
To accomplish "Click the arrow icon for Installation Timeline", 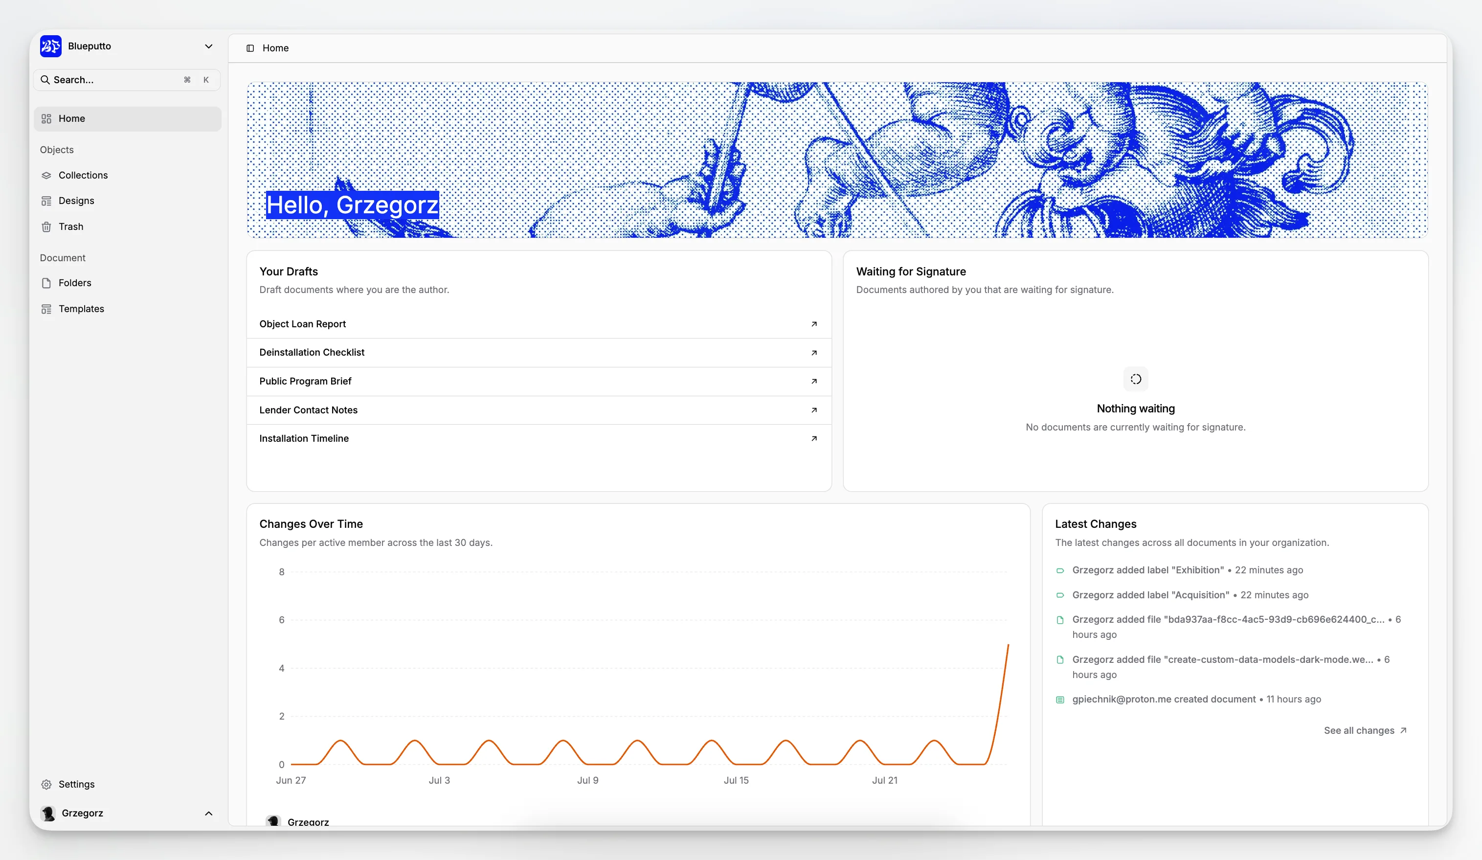I will click(x=814, y=438).
